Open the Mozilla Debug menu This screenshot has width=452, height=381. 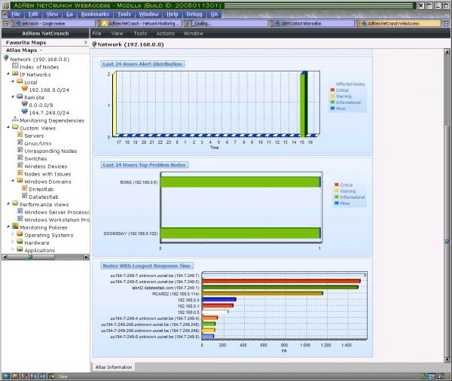coord(194,14)
